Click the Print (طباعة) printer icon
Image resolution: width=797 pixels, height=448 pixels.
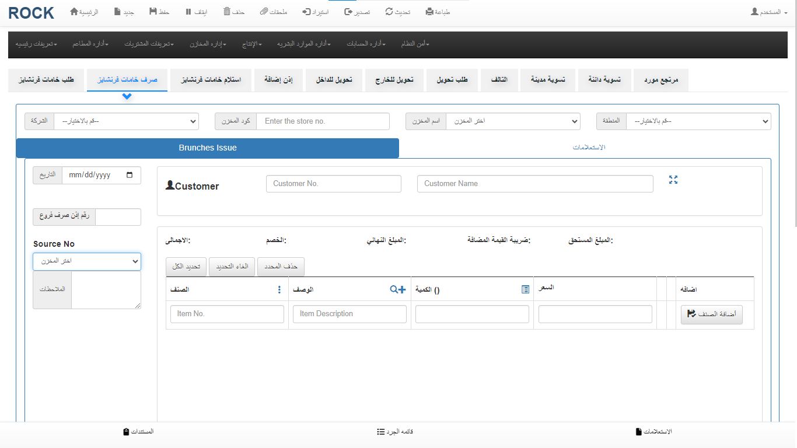pyautogui.click(x=429, y=12)
